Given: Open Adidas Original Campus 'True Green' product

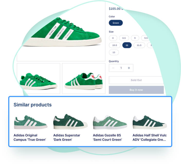Looking at the screenshot, I should tap(30, 138).
